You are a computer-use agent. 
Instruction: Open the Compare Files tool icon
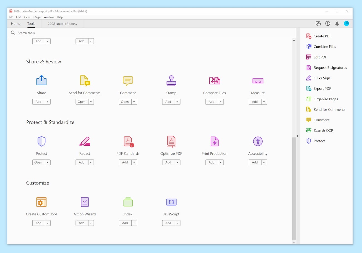[x=214, y=81]
